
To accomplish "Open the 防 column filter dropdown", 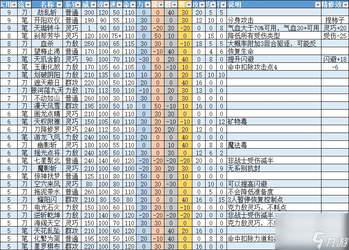I will pyautogui.click(x=213, y=5).
